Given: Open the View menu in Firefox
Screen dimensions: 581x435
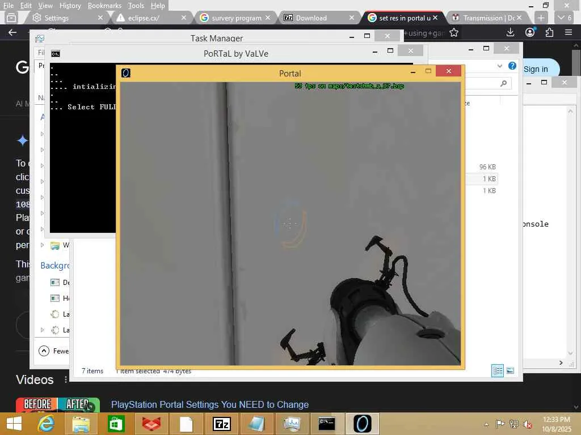Looking at the screenshot, I should pos(45,6).
